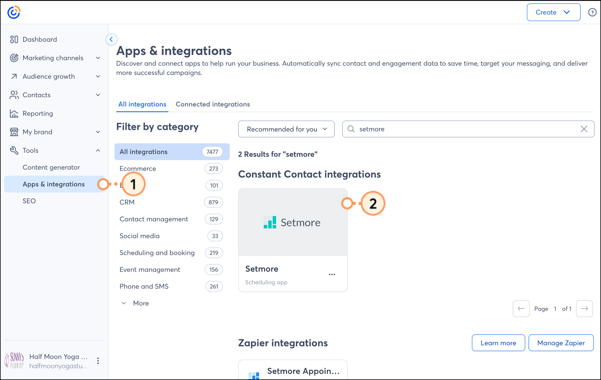This screenshot has width=601, height=380.
Task: Open the Create dropdown button
Action: [554, 12]
